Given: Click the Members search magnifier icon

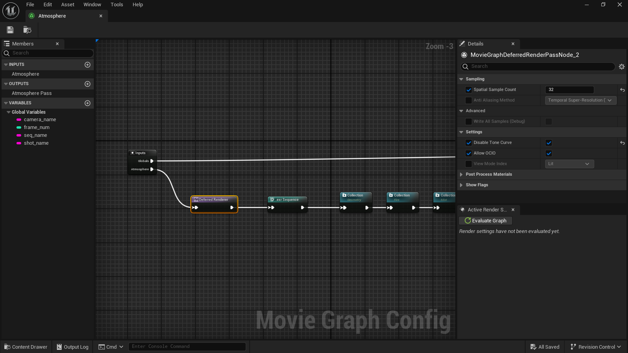Looking at the screenshot, I should pos(7,53).
